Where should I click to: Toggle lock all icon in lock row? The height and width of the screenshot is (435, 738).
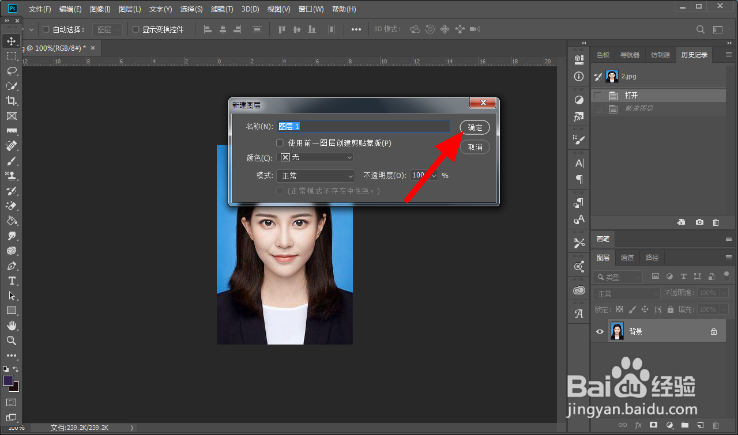click(671, 309)
